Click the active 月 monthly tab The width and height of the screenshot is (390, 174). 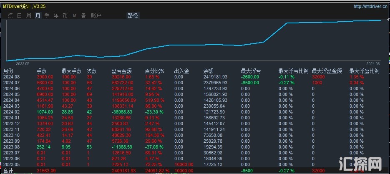click(38, 15)
